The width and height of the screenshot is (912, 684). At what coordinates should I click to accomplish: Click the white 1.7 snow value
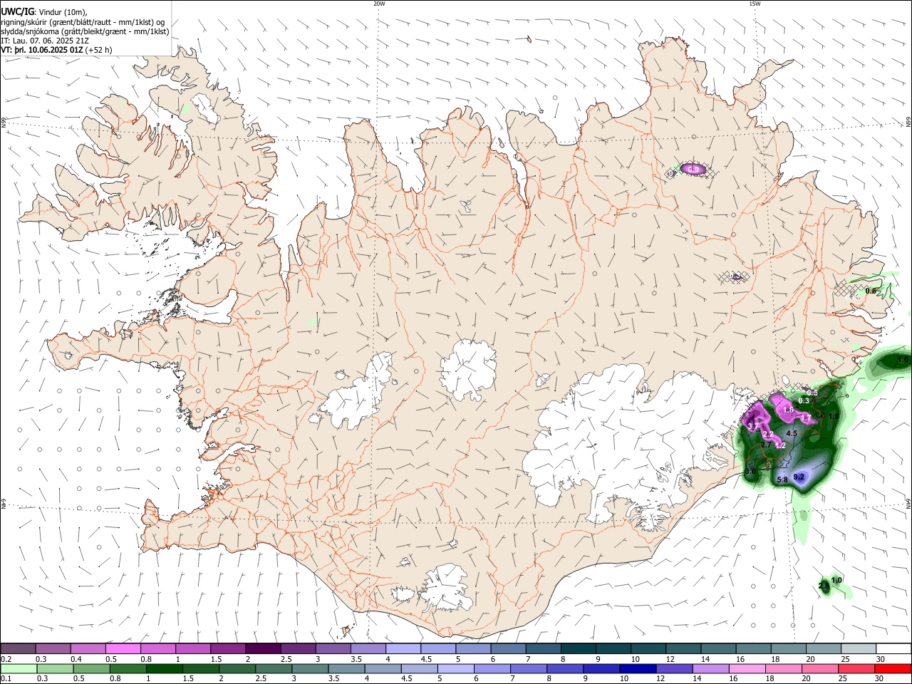pyautogui.click(x=806, y=418)
